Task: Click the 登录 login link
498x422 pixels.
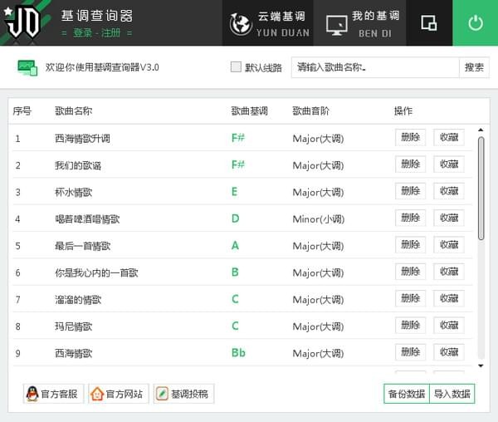Action: click(x=83, y=33)
